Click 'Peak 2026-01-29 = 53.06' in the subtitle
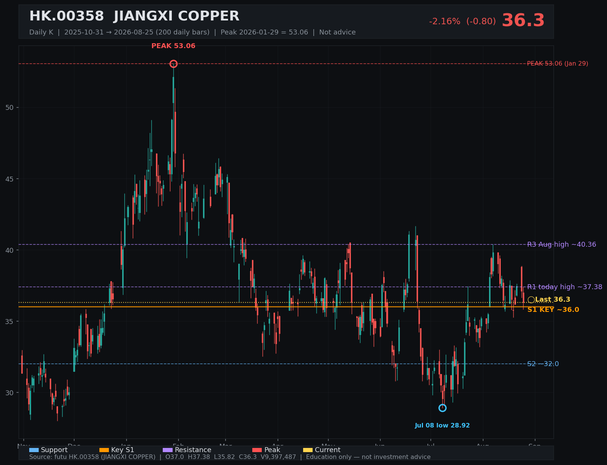 [x=264, y=32]
